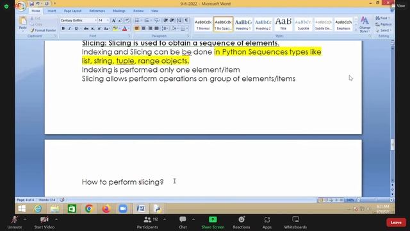Screen dimensions: 410x231
Task: Open Reactions in Zoom toolbar
Action: pos(242,222)
